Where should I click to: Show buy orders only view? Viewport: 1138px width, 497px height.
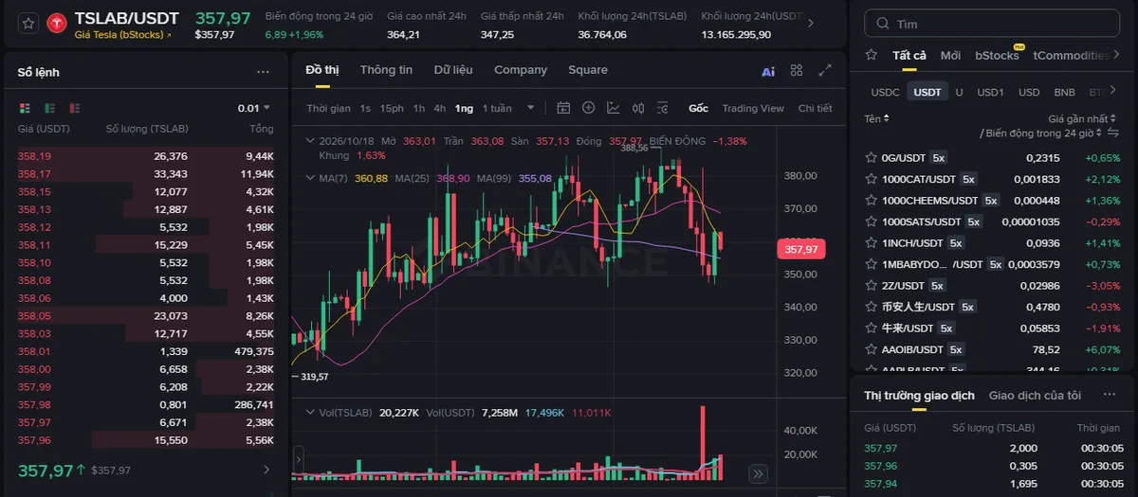(49, 108)
